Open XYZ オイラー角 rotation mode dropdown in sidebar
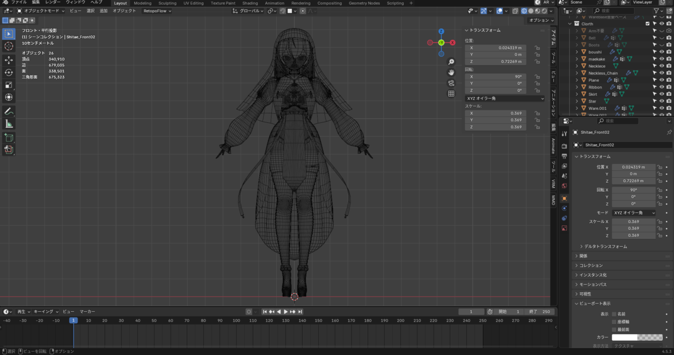 click(505, 98)
